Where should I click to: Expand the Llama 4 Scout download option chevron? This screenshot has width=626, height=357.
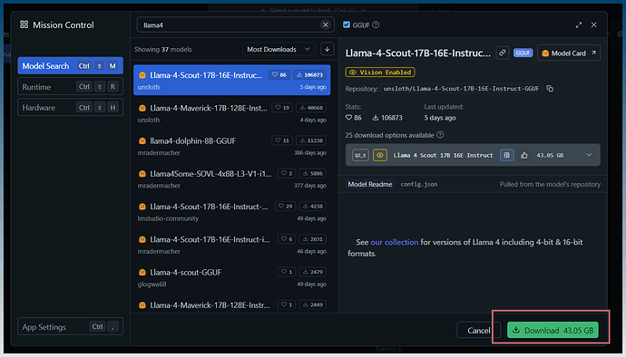click(x=589, y=155)
